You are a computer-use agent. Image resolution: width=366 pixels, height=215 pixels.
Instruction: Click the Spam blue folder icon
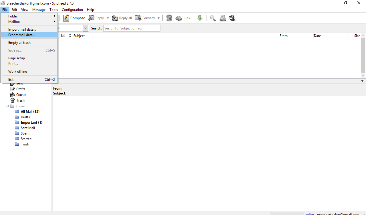click(x=17, y=133)
